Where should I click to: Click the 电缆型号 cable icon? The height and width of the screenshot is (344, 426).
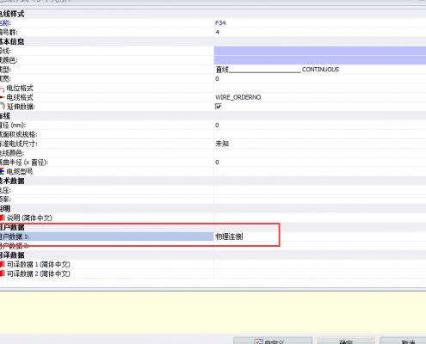pyautogui.click(x=2, y=171)
